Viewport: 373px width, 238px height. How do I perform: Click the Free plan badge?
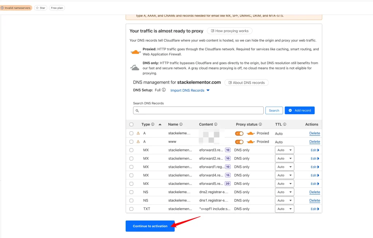pyautogui.click(x=57, y=8)
